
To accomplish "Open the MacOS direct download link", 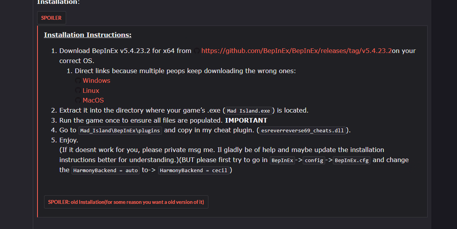I will (x=93, y=100).
